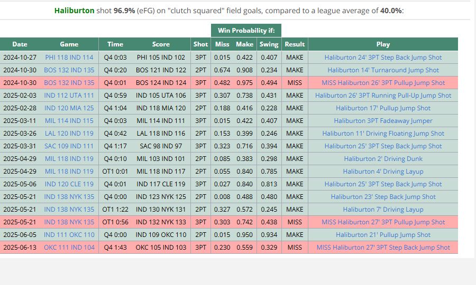View Haliburton 24' 3PT Step Back Jump Shot play
Screen dimensions: 476x285
(383, 57)
